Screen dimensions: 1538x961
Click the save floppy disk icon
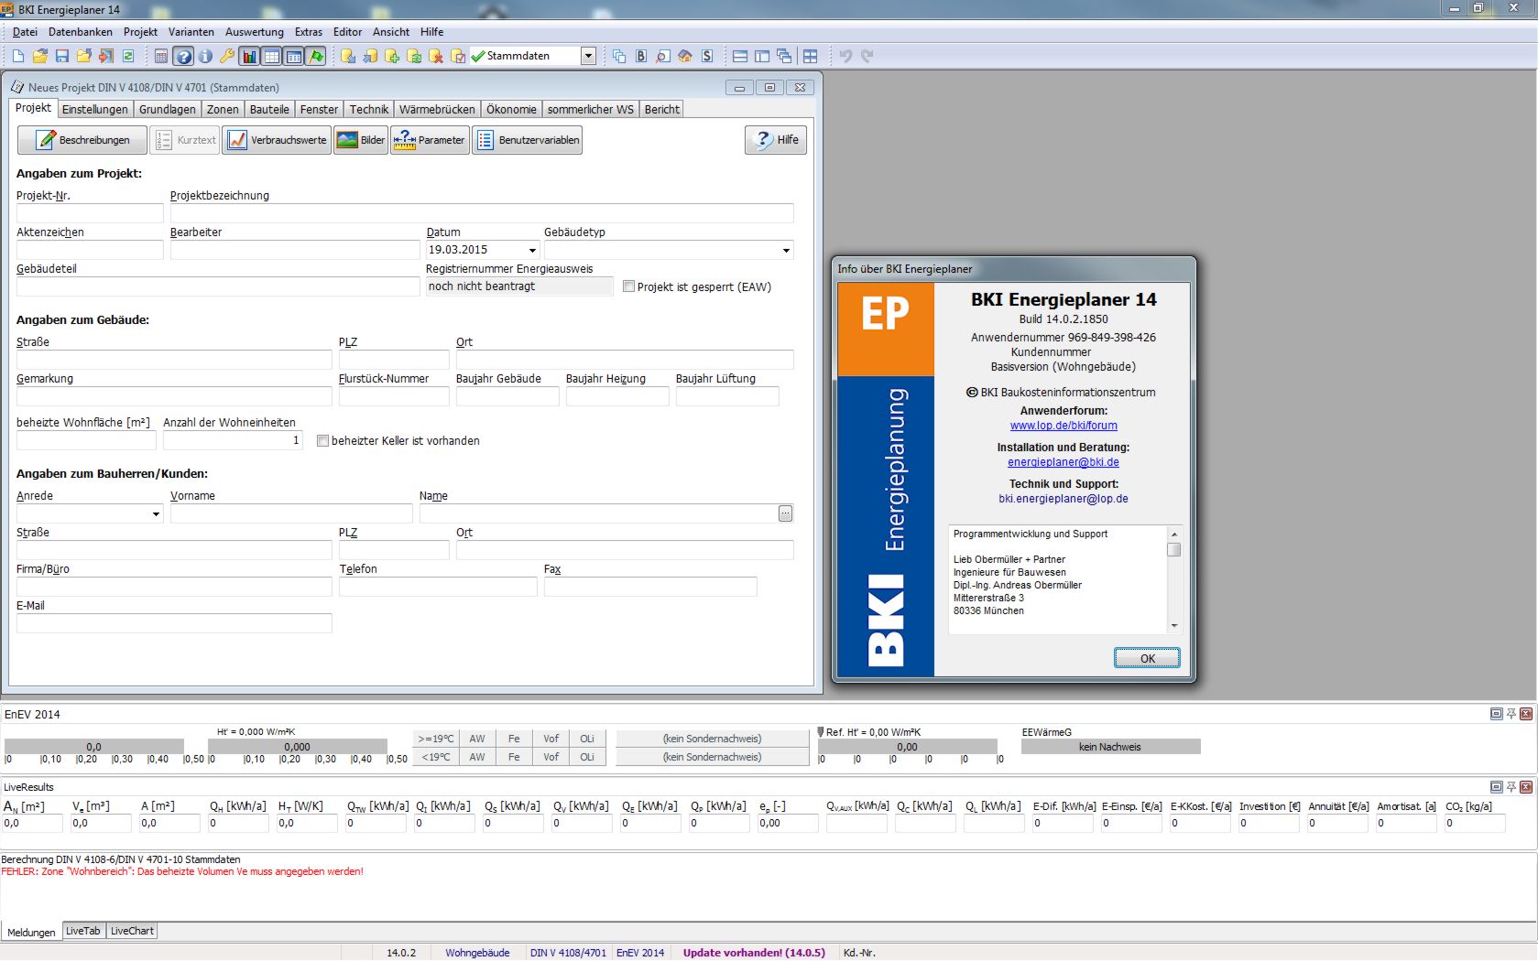[x=61, y=56]
